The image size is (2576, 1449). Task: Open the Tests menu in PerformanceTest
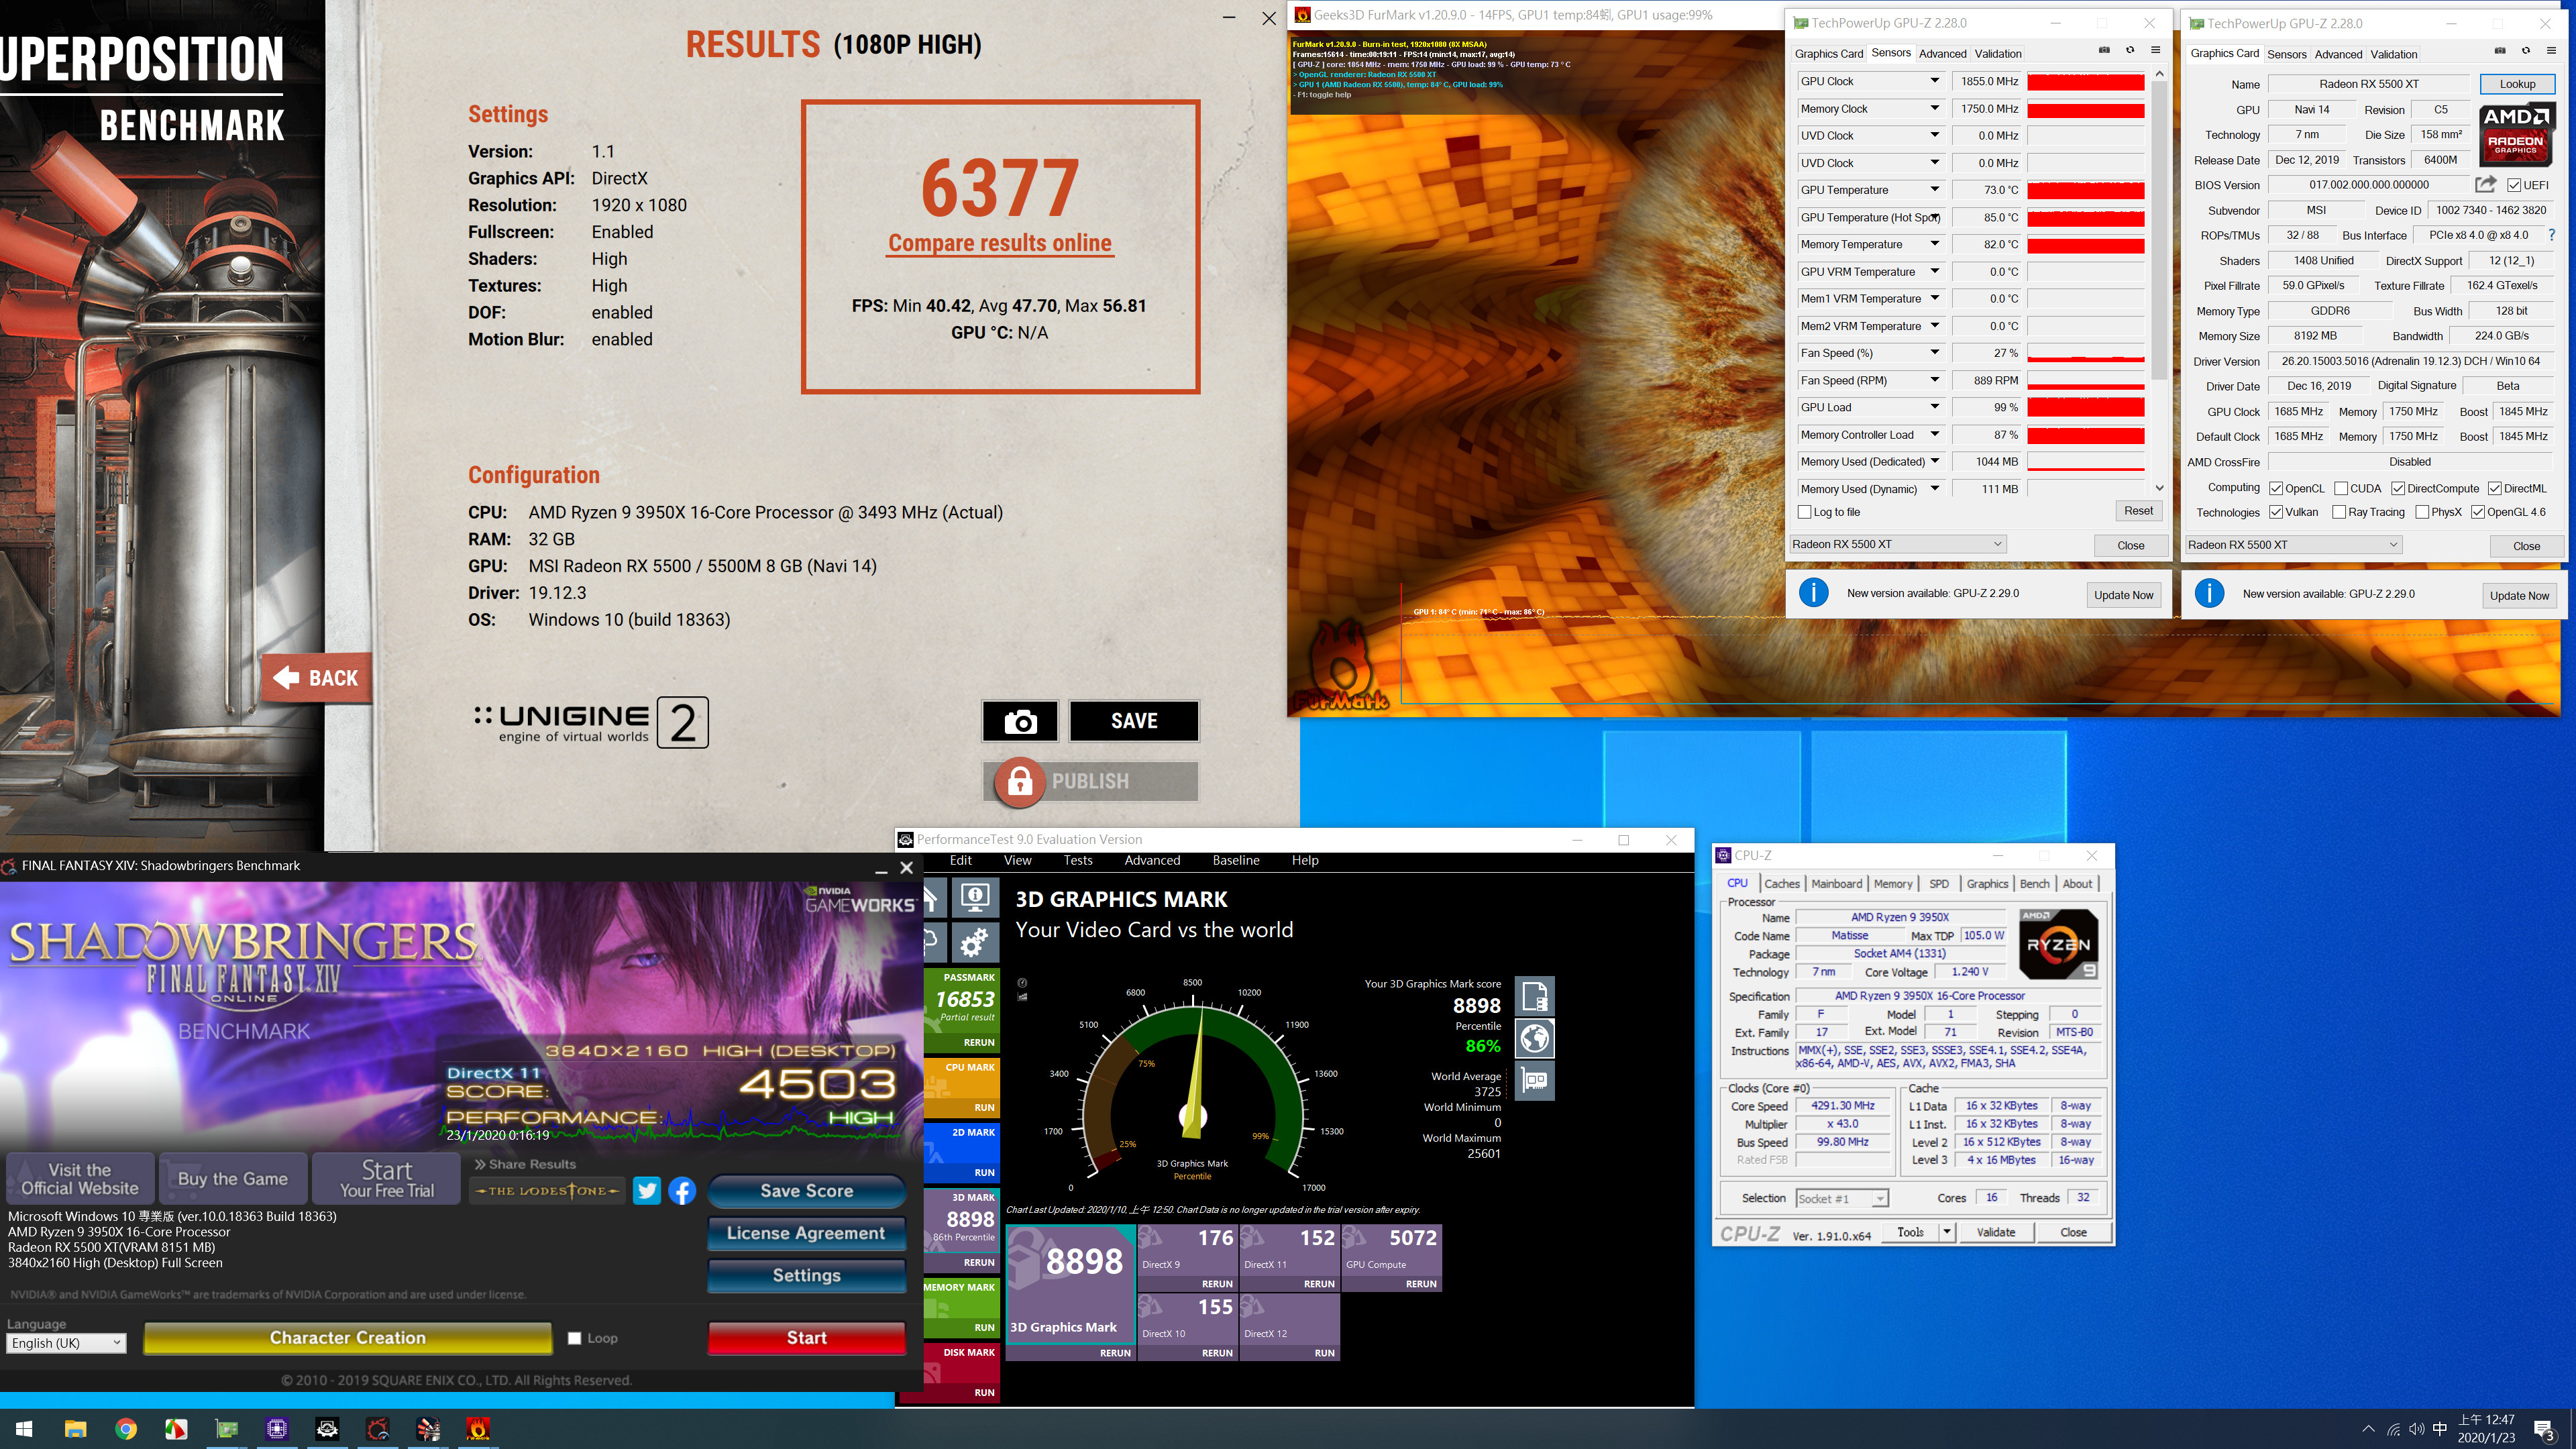coord(1077,860)
